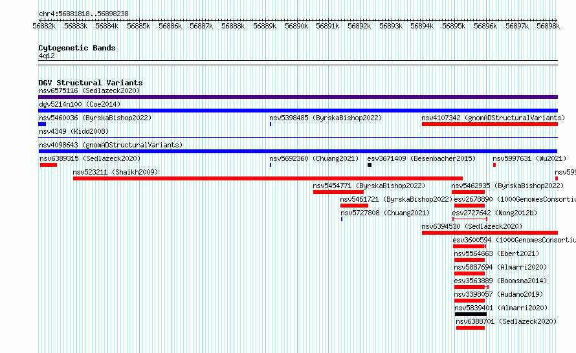Click the red nsv6388701 variant bar
Viewport: 576px width, 353px height.
tap(471, 328)
